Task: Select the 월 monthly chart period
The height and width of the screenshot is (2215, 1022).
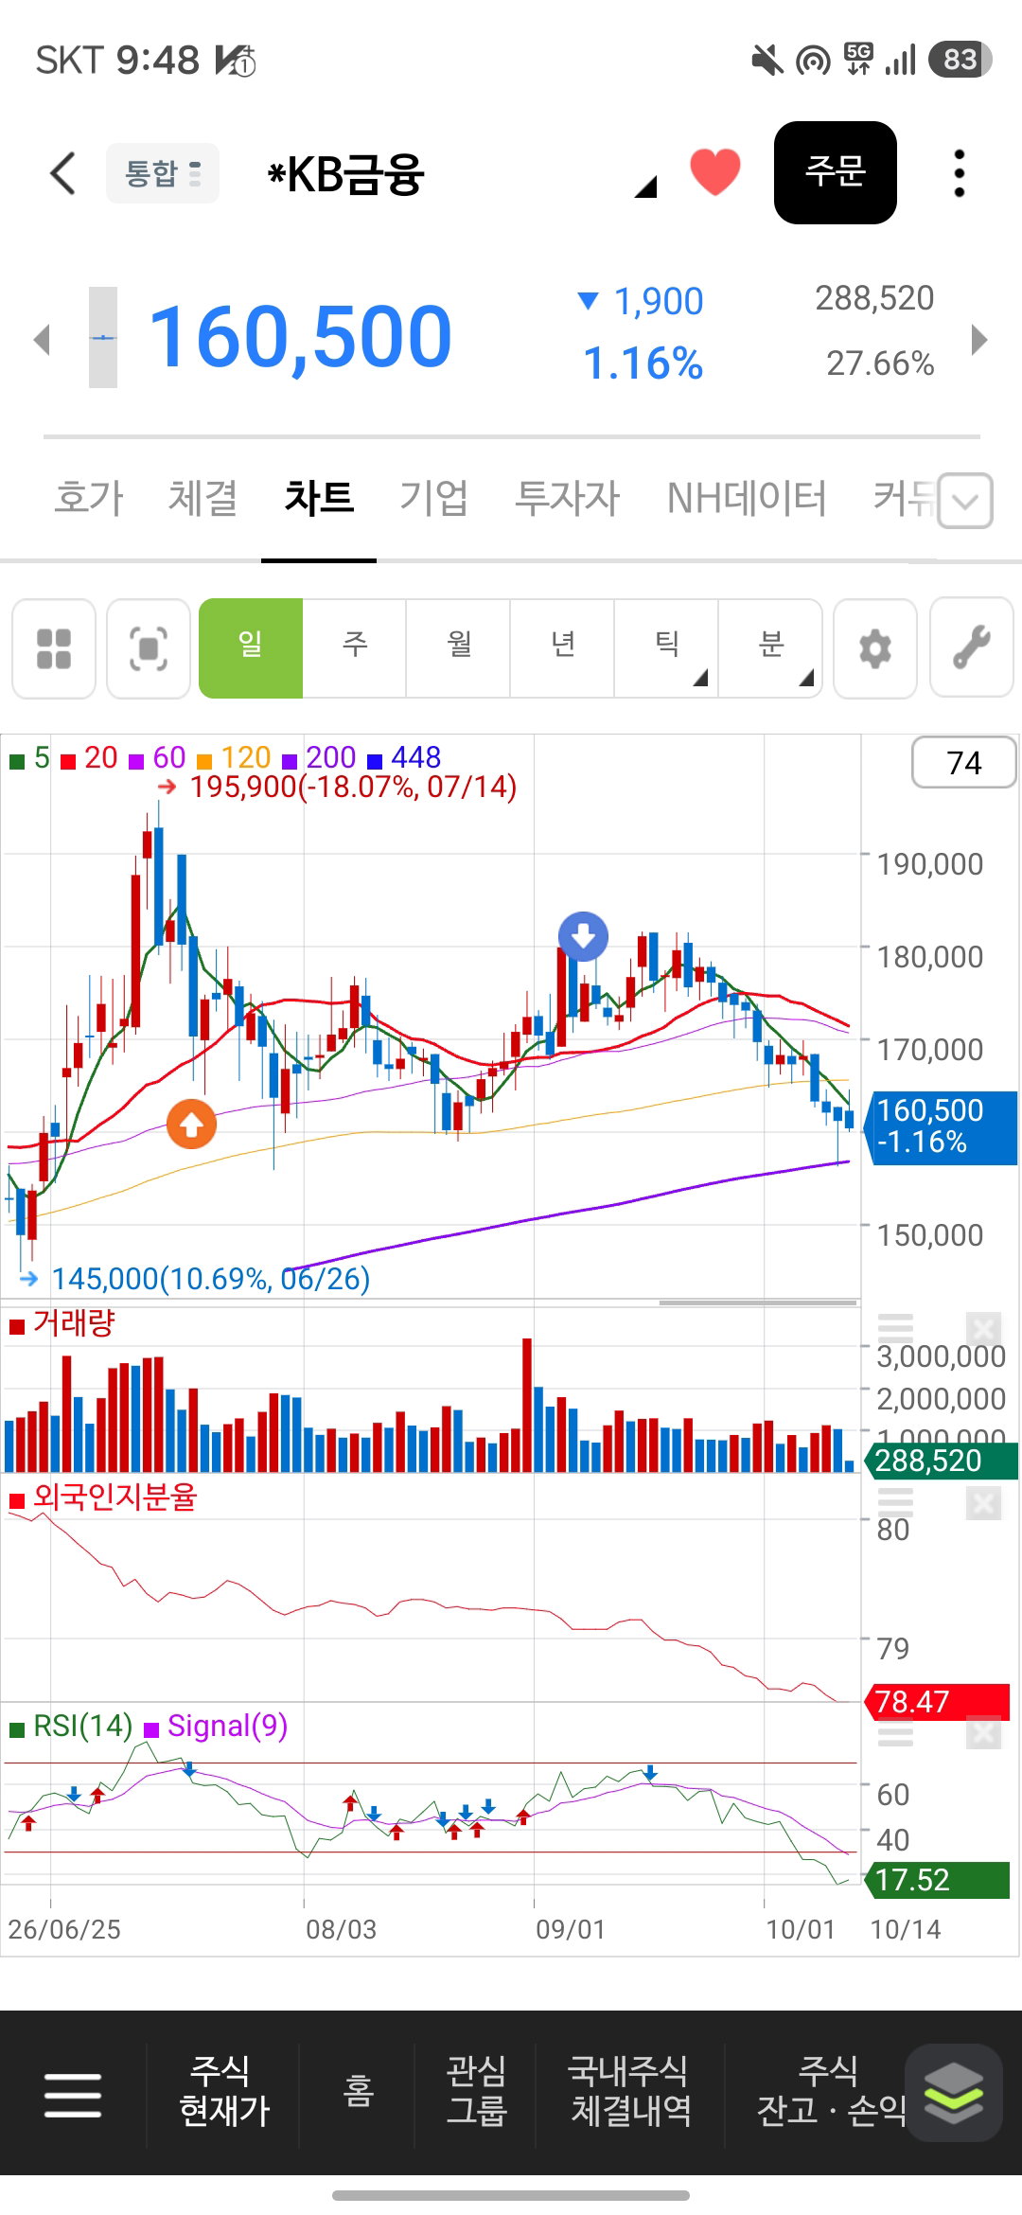Action: click(459, 648)
